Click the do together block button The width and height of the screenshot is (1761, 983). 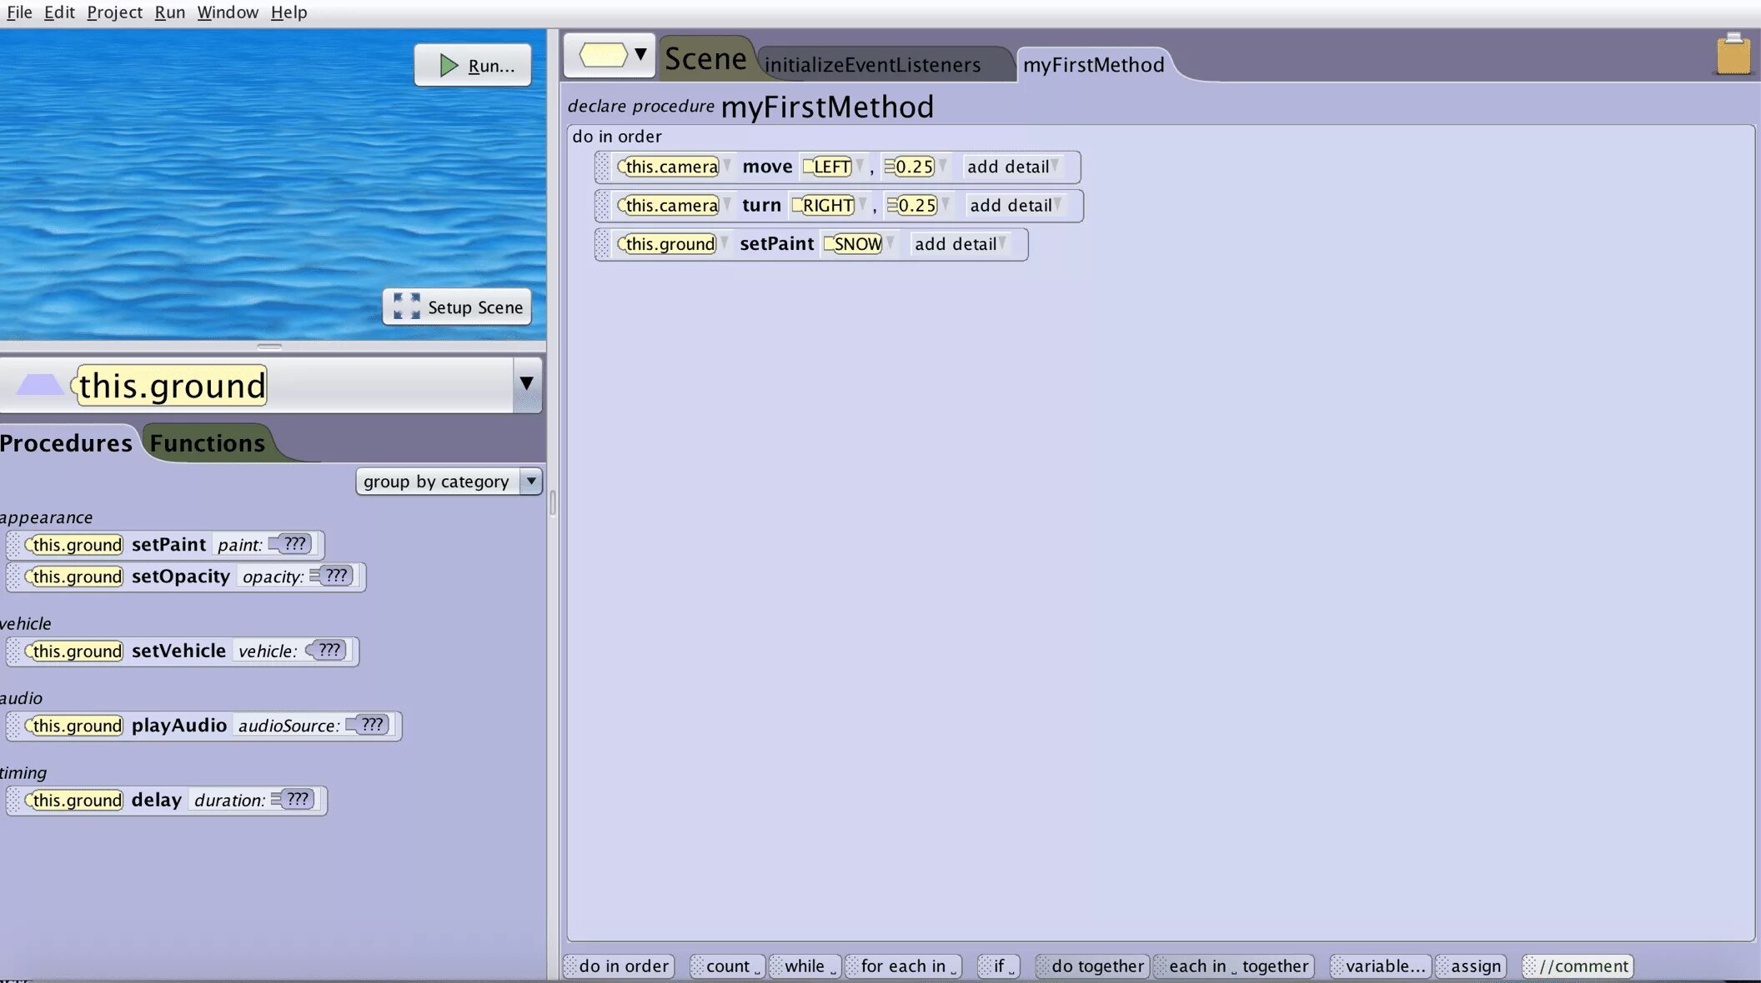1095,966
